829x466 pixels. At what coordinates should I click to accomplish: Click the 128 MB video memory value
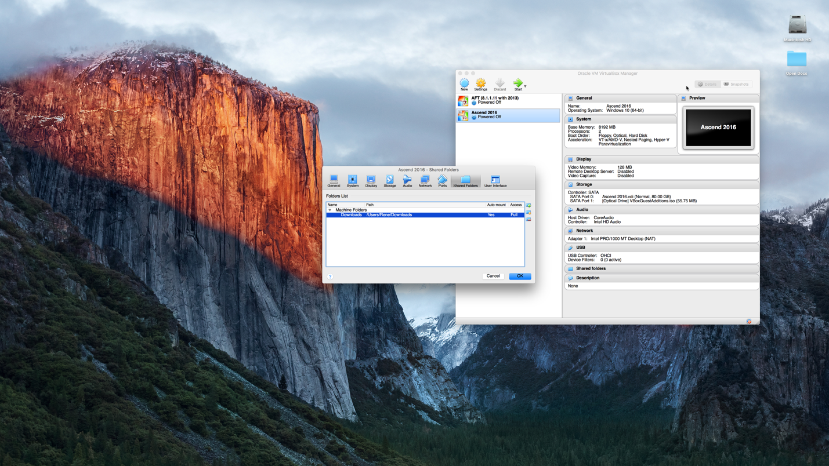[x=625, y=168]
